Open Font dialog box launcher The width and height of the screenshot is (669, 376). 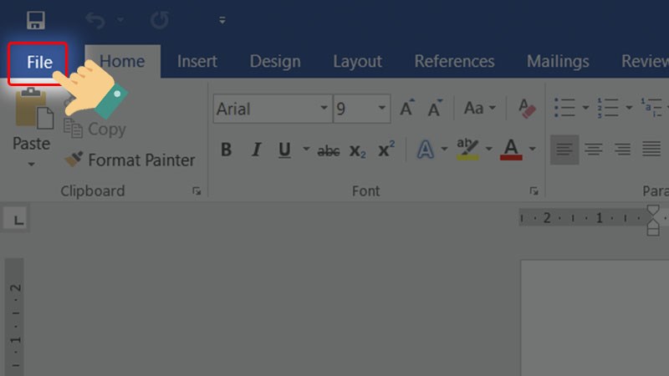click(534, 191)
